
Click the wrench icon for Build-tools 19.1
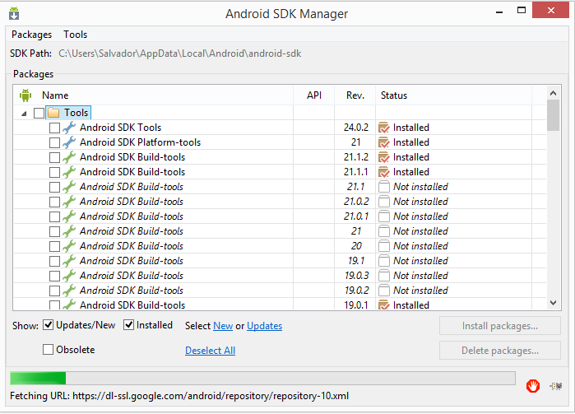point(69,261)
